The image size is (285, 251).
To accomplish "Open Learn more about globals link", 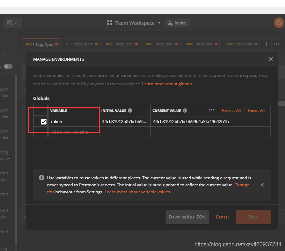I will pos(167,84).
